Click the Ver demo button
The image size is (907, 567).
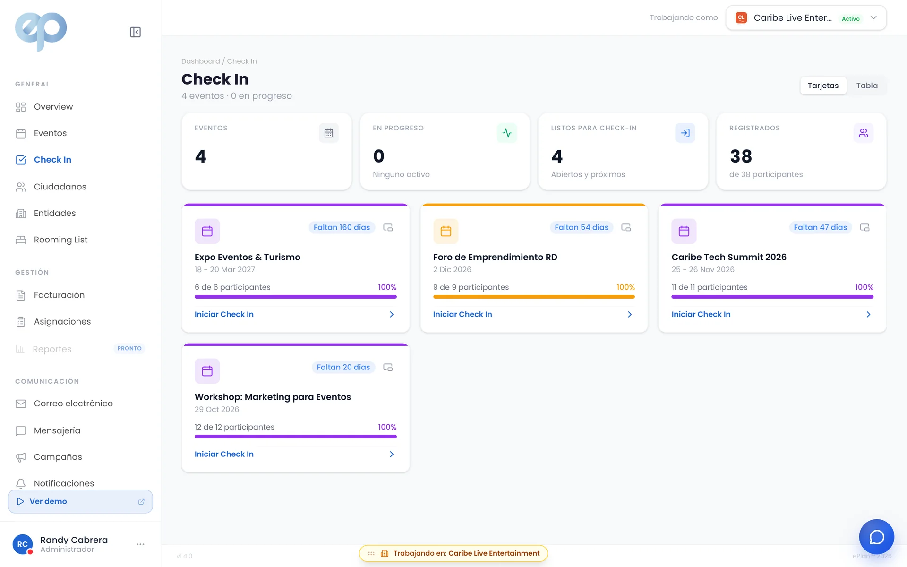coord(80,501)
